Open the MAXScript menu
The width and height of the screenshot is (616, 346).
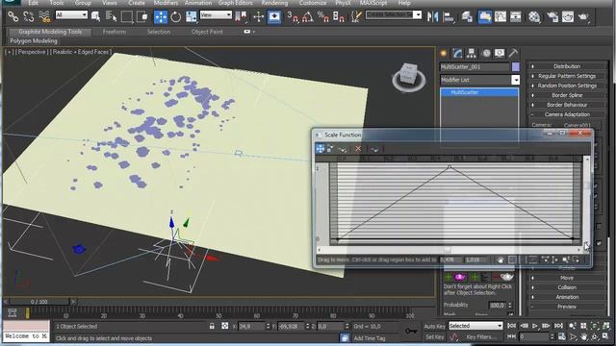click(x=373, y=3)
